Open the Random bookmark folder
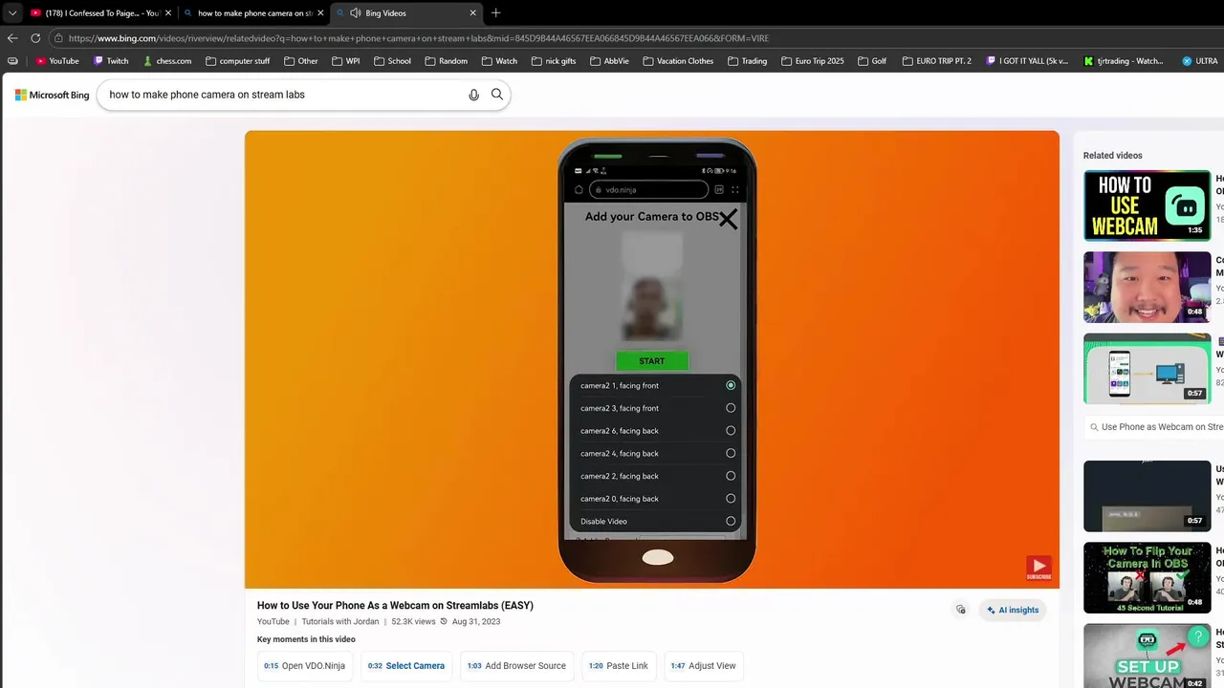 click(x=446, y=61)
